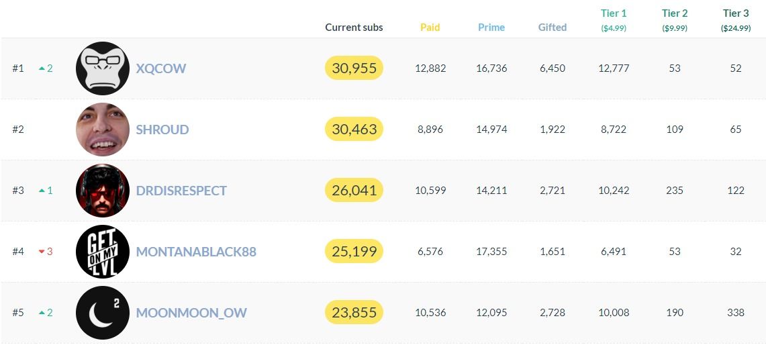Click XQCOW's yellow 30,955 subs badge
Viewport: 766px width, 345px height.
354,68
